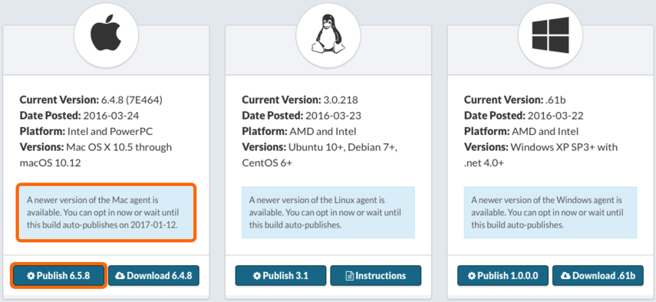Click gear icon on Publish 3.1
The image size is (656, 302).
[x=257, y=276]
